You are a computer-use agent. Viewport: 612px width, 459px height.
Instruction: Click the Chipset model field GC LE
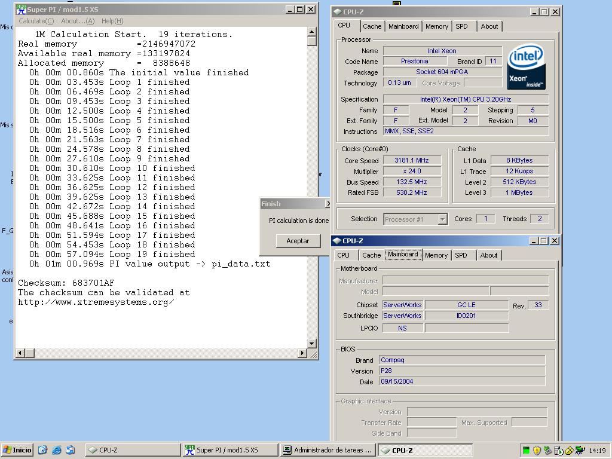click(x=466, y=305)
